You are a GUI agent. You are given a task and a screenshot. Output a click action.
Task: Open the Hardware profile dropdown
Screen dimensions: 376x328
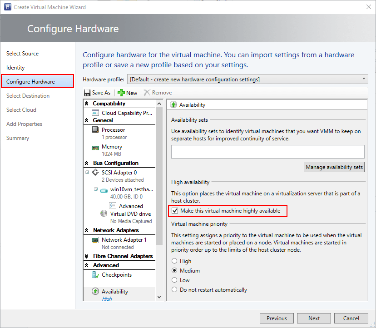[x=364, y=78]
